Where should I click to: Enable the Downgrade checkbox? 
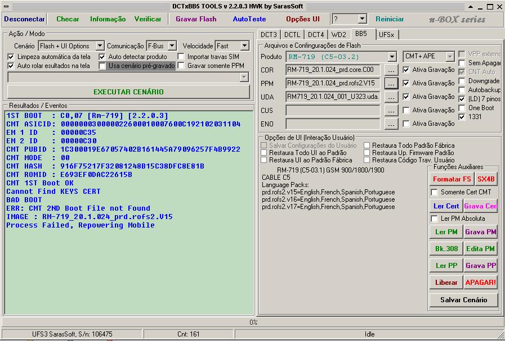(x=462, y=81)
